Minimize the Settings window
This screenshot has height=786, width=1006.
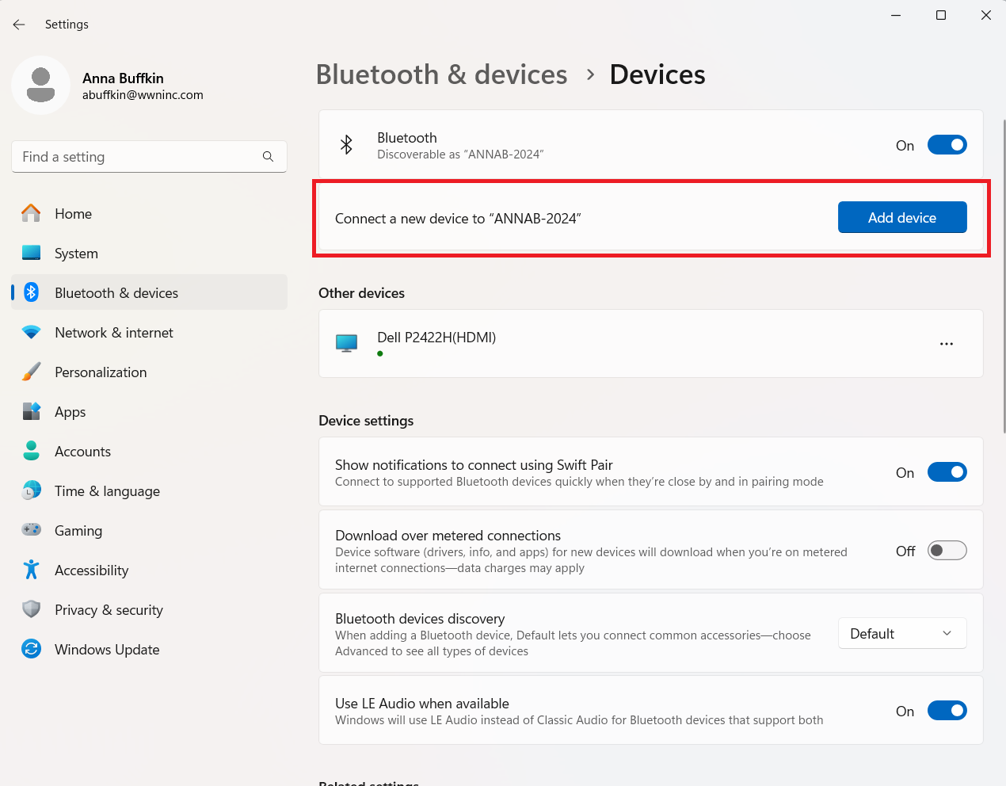(x=896, y=15)
